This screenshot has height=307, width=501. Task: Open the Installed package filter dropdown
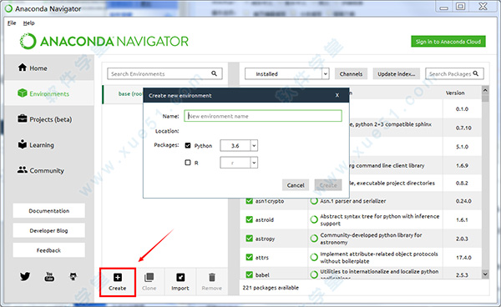pos(287,73)
